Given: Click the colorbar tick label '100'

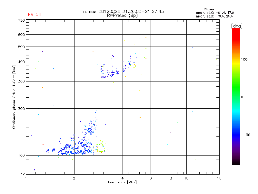Looking at the screenshot, I should pyautogui.click(x=244, y=59).
